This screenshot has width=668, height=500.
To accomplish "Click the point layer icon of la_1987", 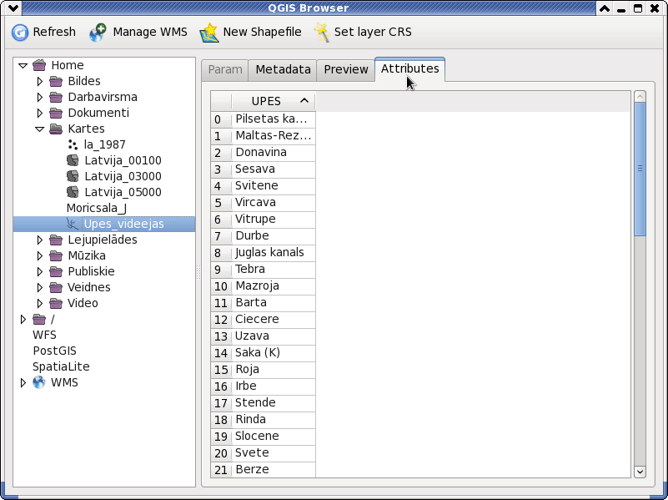I will point(73,144).
